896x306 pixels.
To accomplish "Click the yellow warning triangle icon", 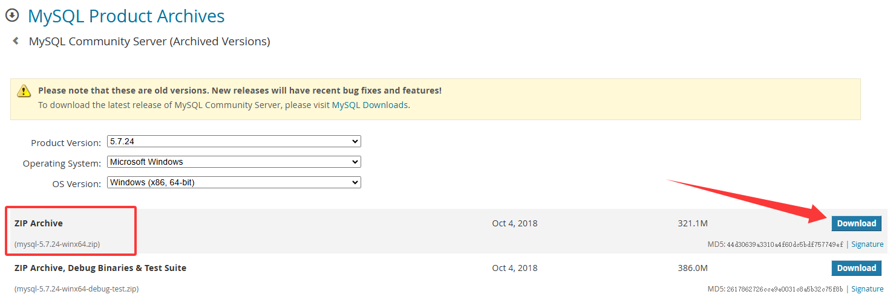I will pos(24,91).
